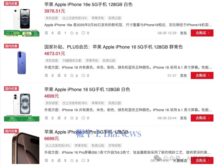Screen dimensions: 217x167
Task: Open comments icon for iPhone 16e deal
Action: (83, 33)
